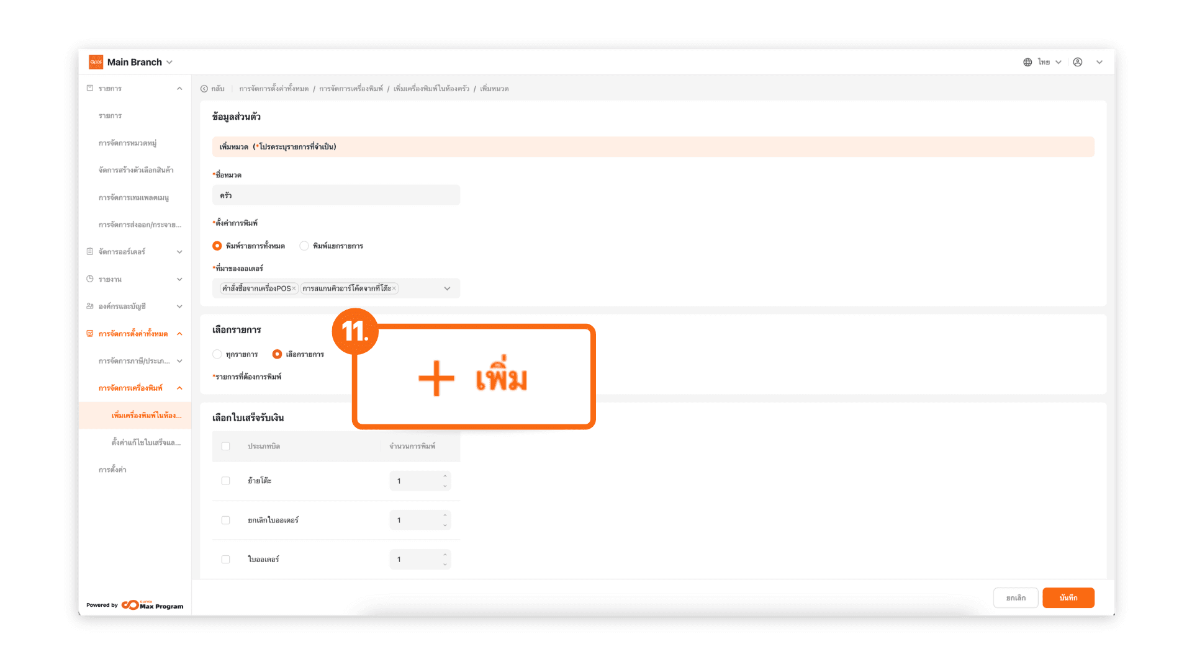Click รายงาน clock icon in sidebar

pyautogui.click(x=90, y=279)
